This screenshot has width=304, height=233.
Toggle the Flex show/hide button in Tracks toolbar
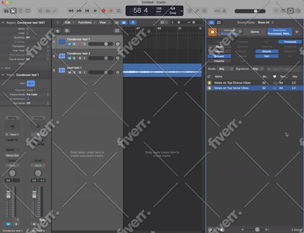124,23
